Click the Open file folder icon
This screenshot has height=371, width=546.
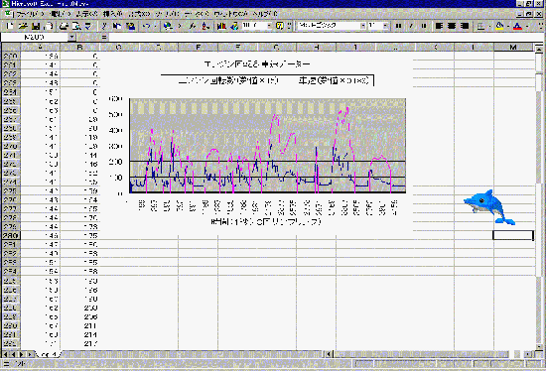pyautogui.click(x=23, y=26)
